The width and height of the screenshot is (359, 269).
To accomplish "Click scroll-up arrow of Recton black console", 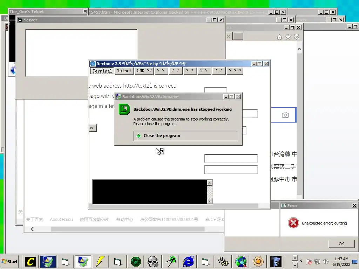I will coord(210,183).
